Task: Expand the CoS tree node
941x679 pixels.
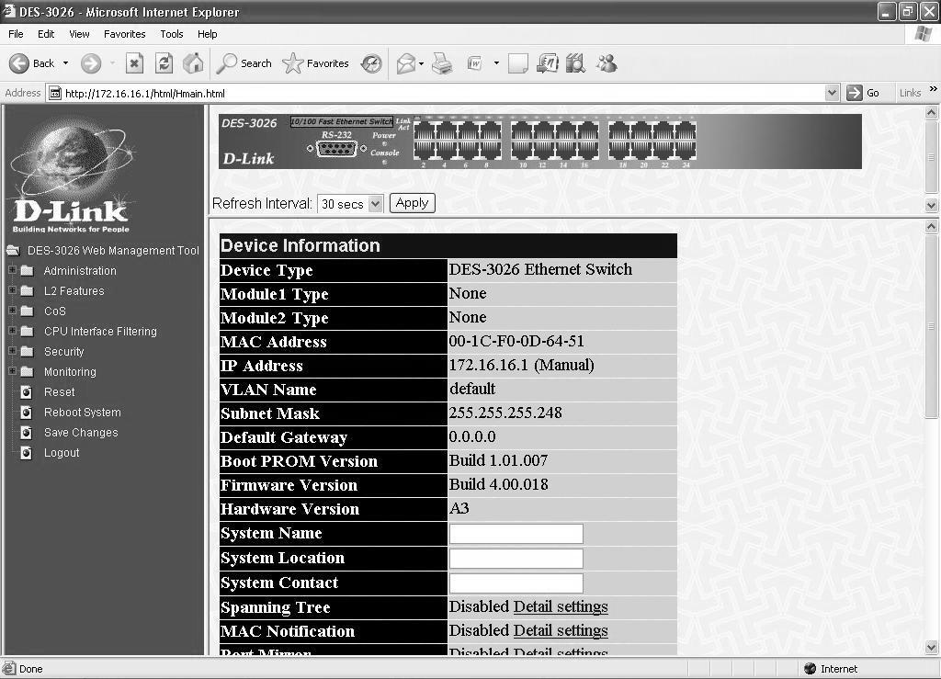Action: 12,311
